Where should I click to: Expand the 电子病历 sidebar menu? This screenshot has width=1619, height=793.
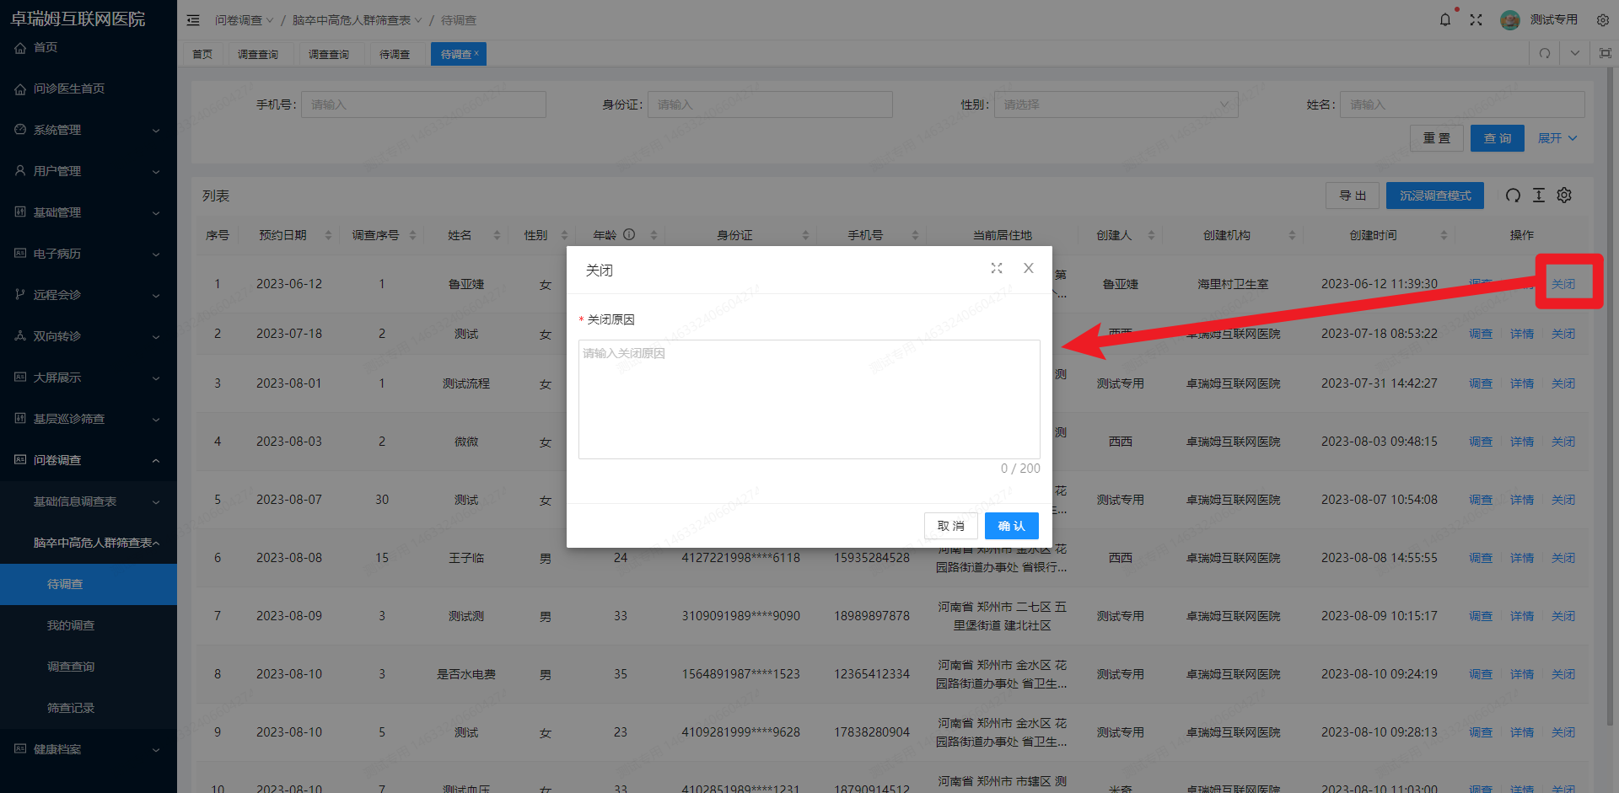(x=89, y=254)
